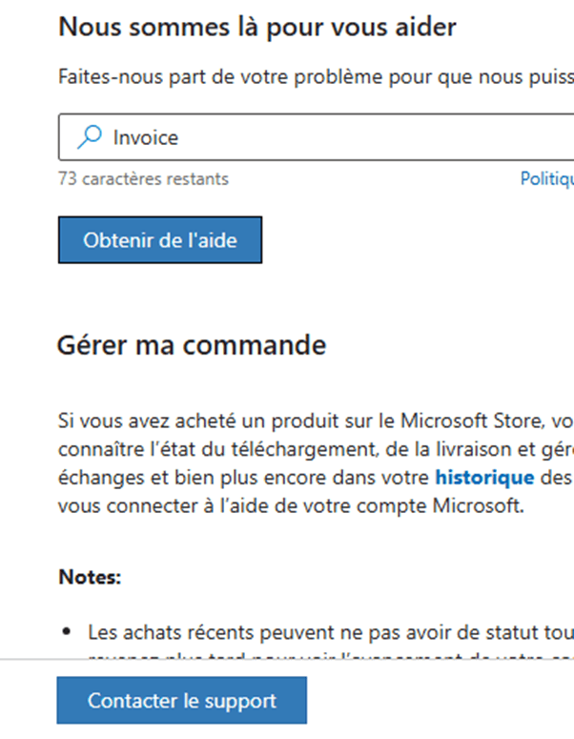574x739 pixels.
Task: Click the 73 caractères restants counter
Action: pos(143,179)
